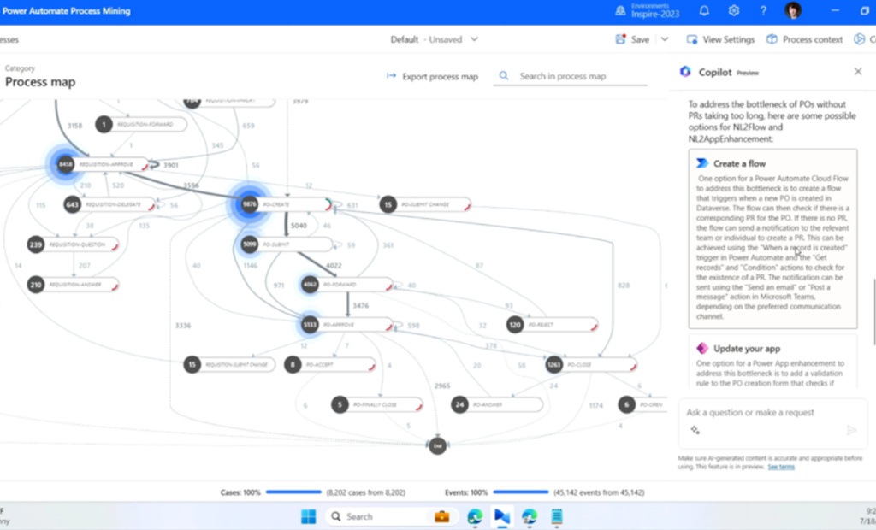876x530 pixels.
Task: Select the PO-SUBMIT node 5099
Action: click(287, 244)
